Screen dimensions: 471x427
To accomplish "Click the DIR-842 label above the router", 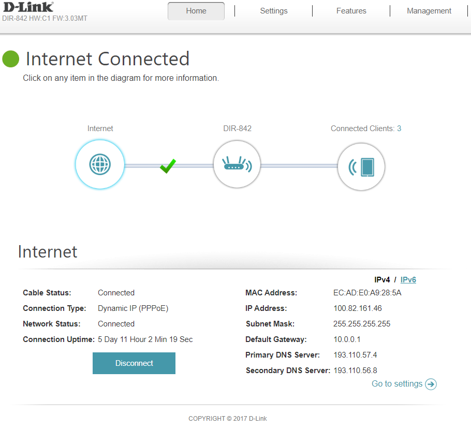I will [x=237, y=129].
